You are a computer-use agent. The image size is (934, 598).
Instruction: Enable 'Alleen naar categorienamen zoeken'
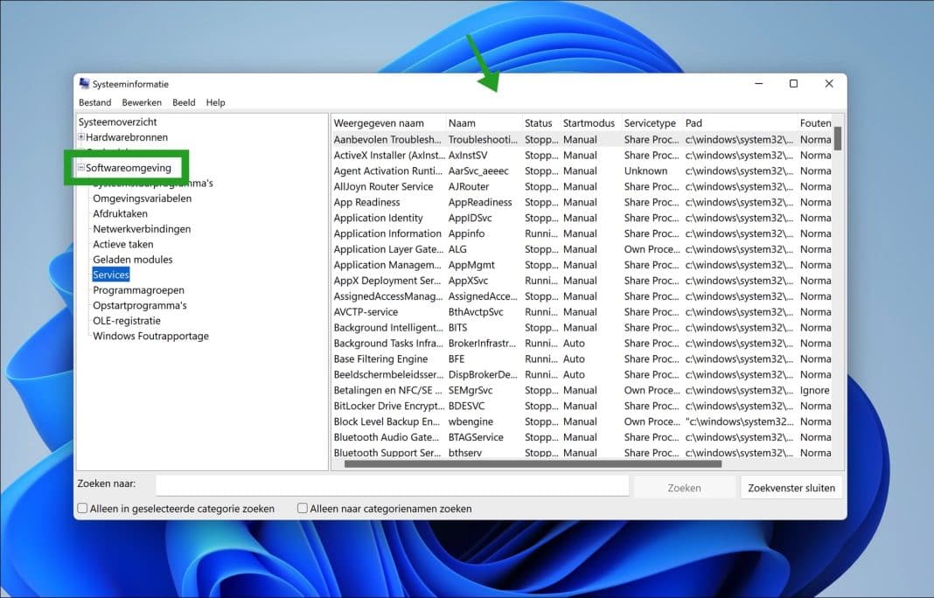302,508
